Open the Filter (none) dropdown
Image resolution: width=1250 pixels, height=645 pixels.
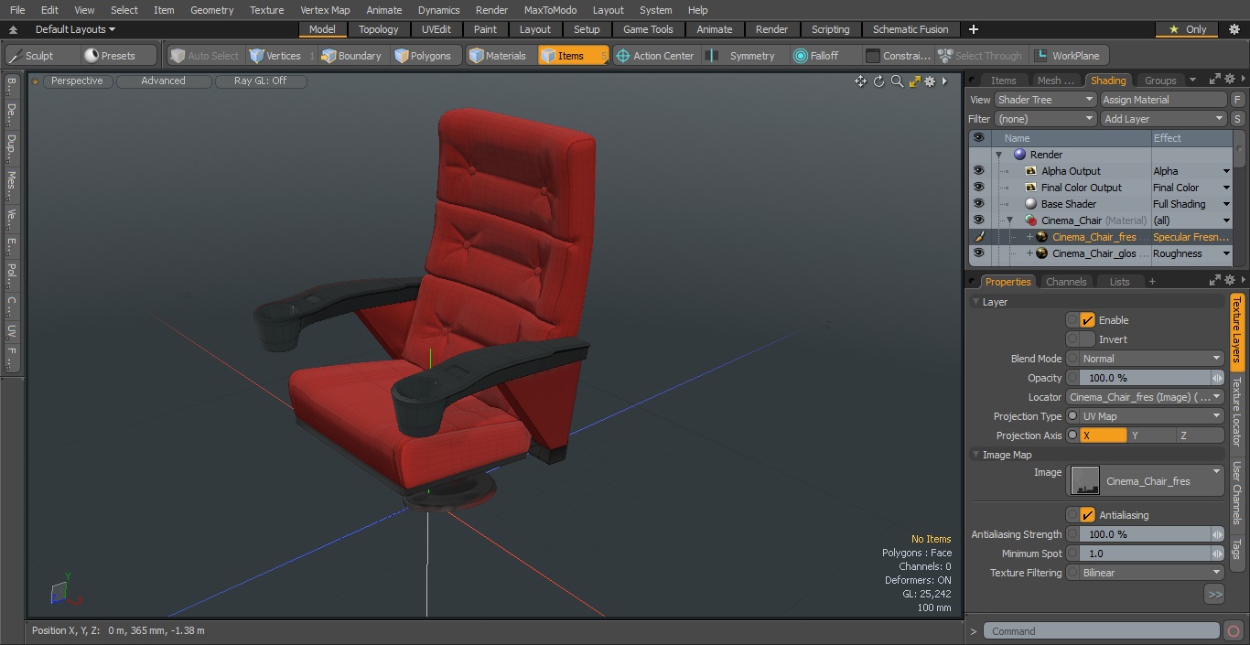click(1045, 119)
